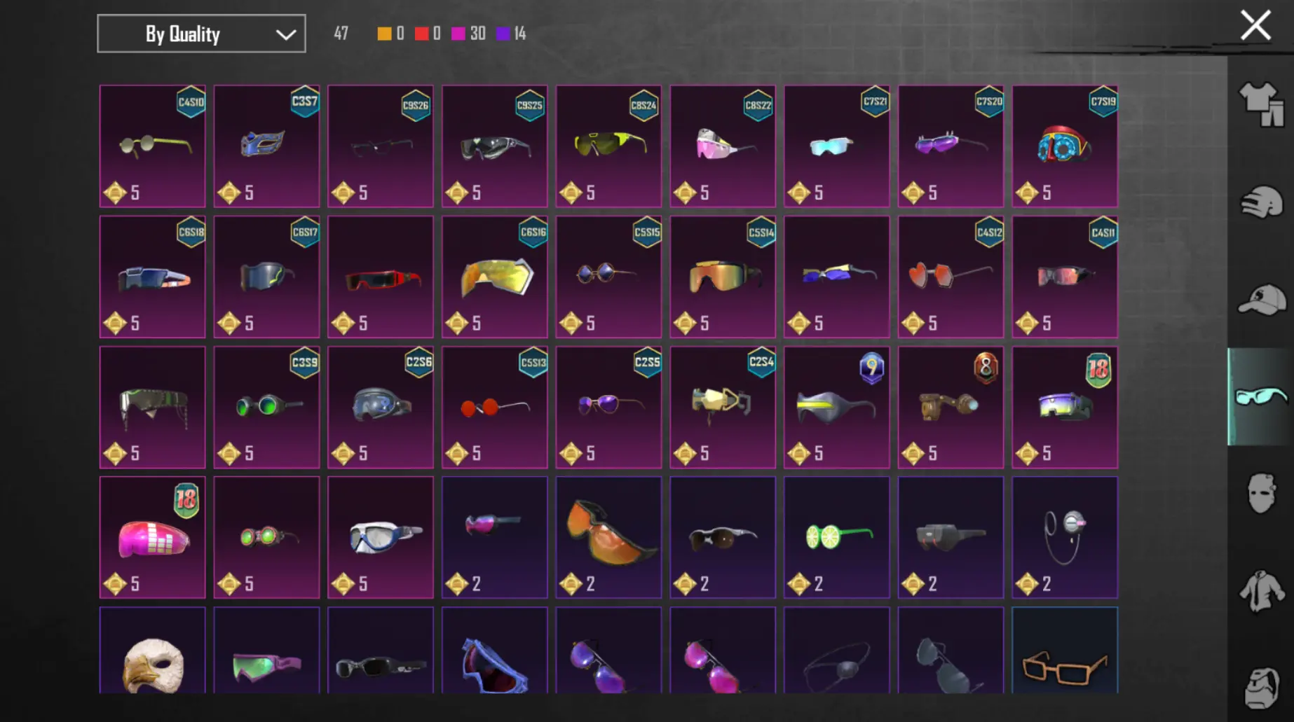The image size is (1294, 722).
Task: Pick the pink equalizer visor item
Action: point(152,537)
